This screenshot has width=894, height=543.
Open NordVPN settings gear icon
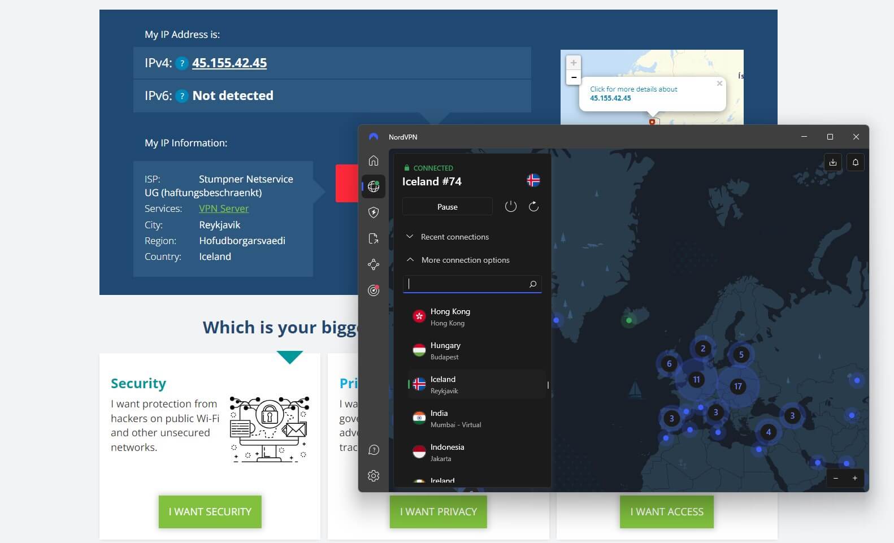[x=374, y=476]
